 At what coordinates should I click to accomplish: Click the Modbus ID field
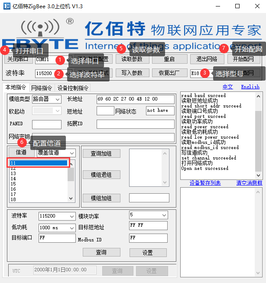click(x=148, y=238)
